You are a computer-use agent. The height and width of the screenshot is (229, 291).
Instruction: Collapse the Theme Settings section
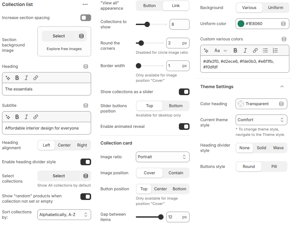click(282, 86)
